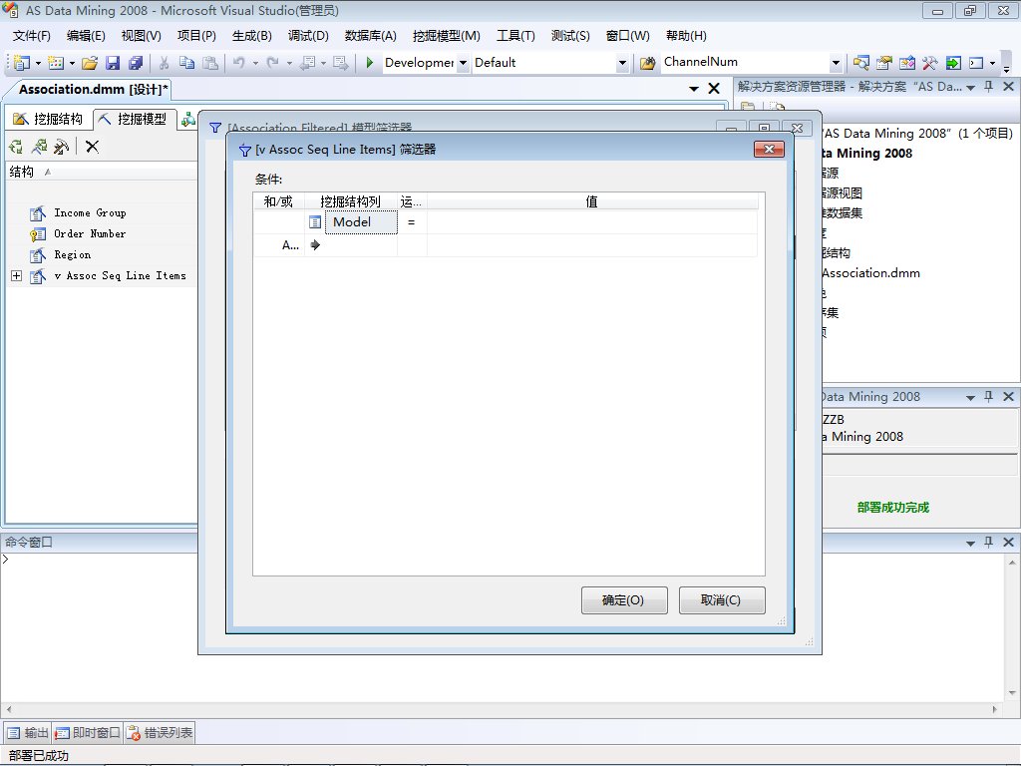Click the Copy toolbar icon
This screenshot has width=1021, height=766.
(186, 63)
